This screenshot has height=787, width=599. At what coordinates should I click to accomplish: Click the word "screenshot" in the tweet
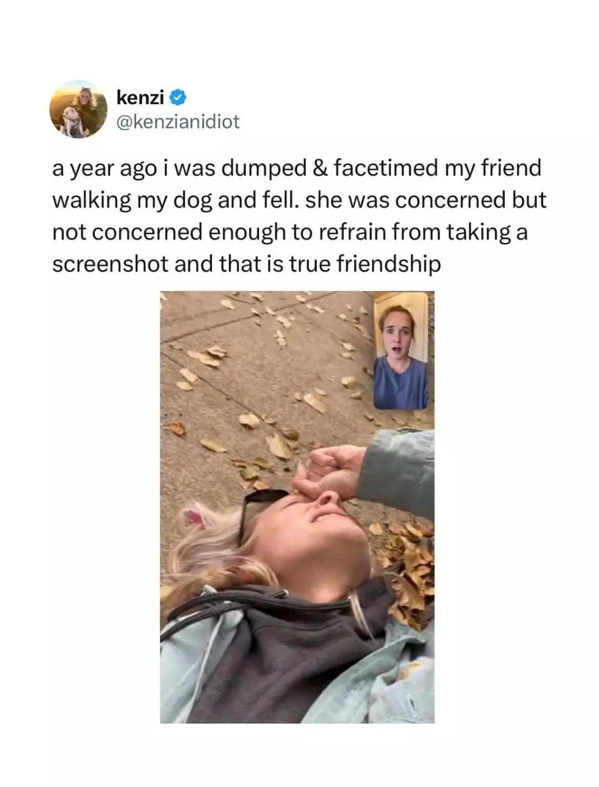click(x=110, y=264)
